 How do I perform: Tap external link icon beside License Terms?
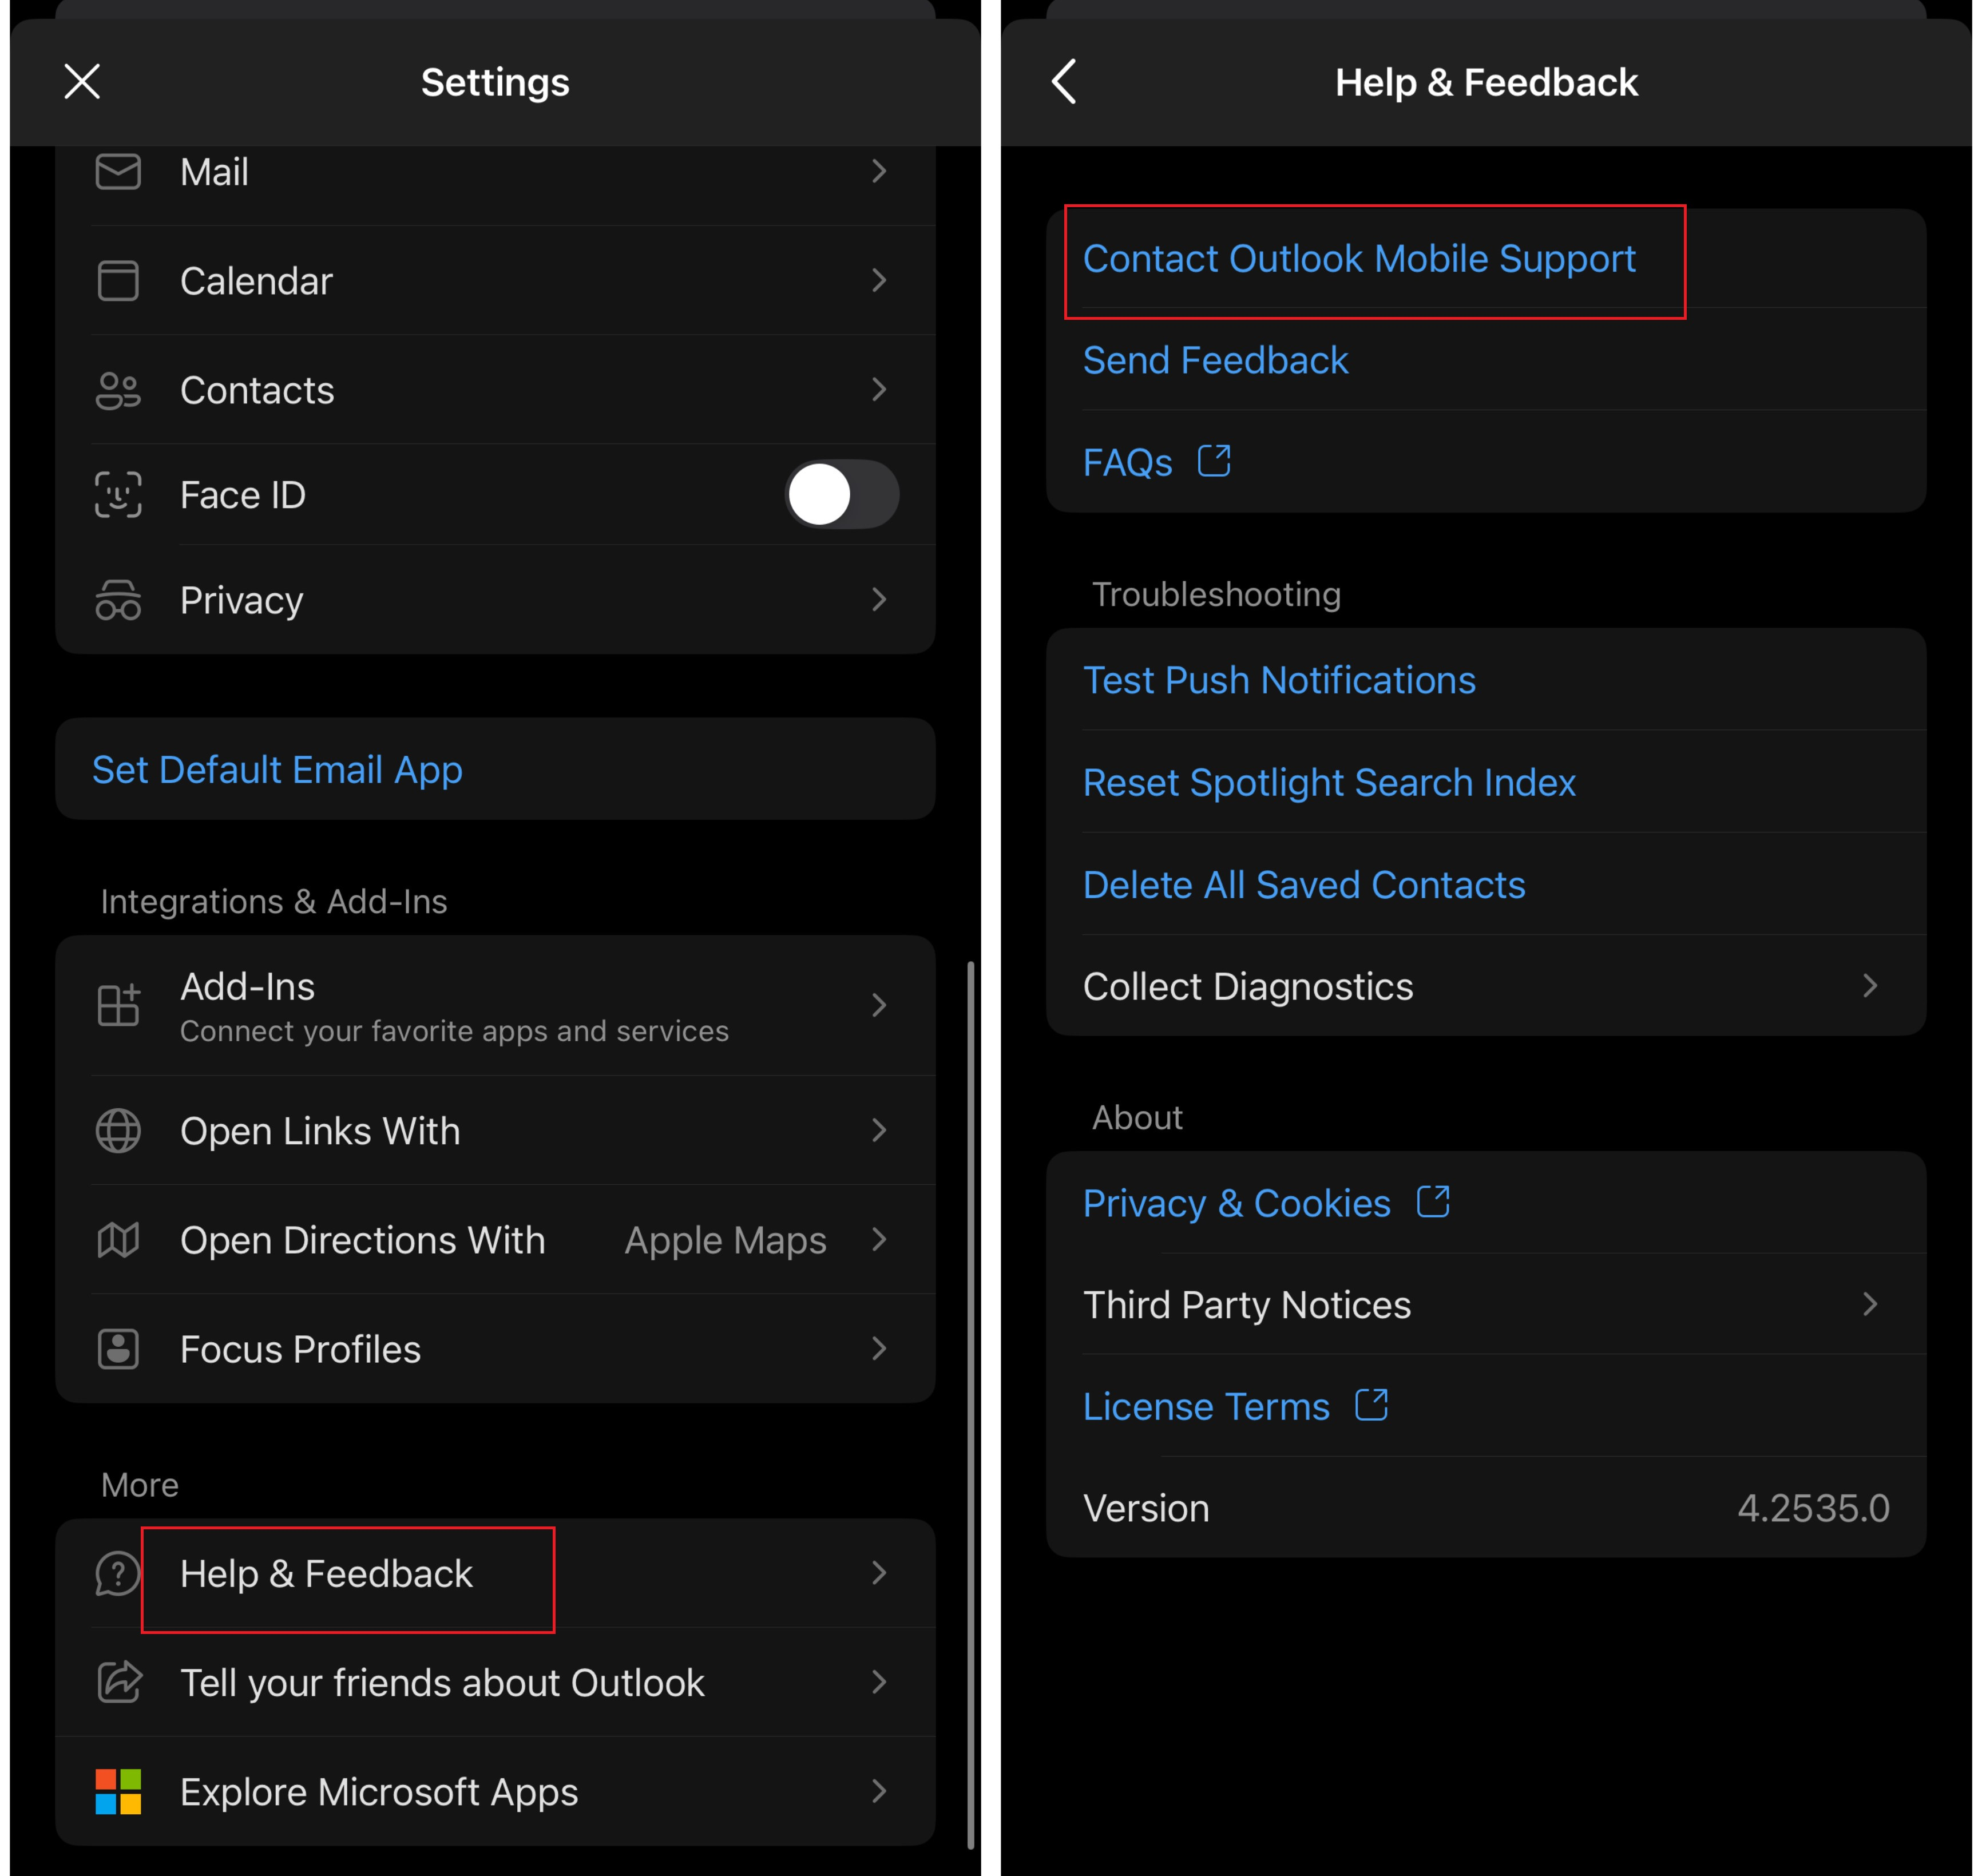coord(1371,1405)
